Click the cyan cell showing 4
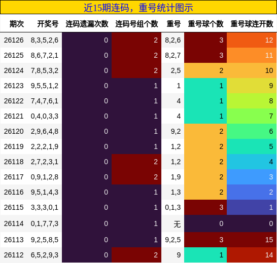The height and width of the screenshot is (263, 277). pos(252,162)
